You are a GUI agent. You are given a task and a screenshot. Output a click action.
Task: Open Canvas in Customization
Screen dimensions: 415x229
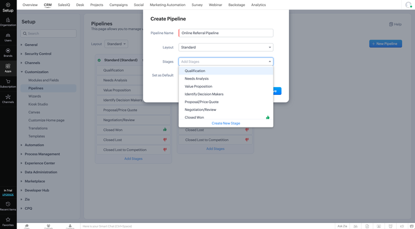click(34, 113)
